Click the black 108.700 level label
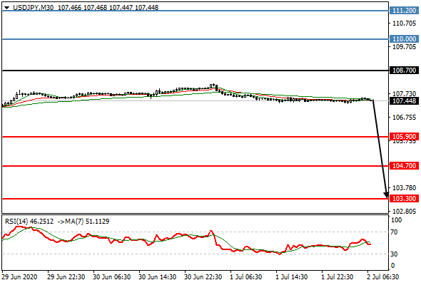The height and width of the screenshot is (285, 421). pos(404,71)
